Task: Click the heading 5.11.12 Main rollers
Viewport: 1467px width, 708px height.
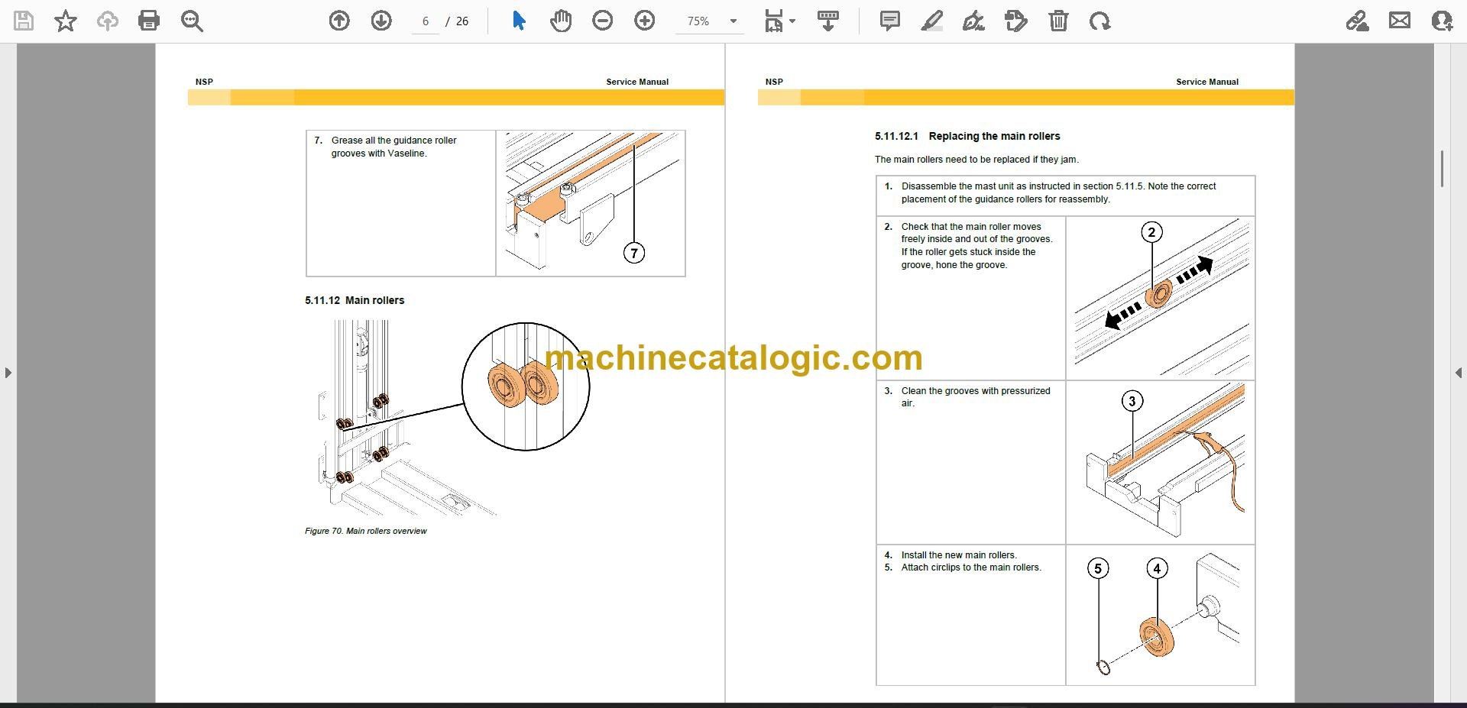Action: (355, 300)
